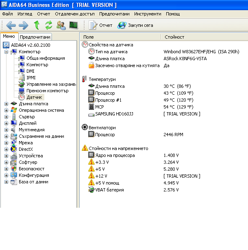The image size is (248, 250).
Task: Click the Безопасност shield icon
Action: (14, 169)
